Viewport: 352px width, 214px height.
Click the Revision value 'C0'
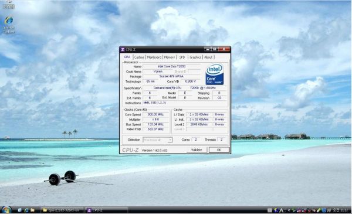click(219, 98)
